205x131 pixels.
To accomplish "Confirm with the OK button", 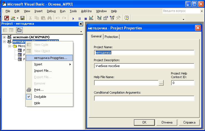I will [144, 122].
